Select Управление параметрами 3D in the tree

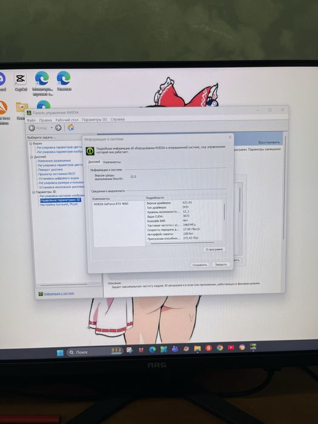[x=61, y=200]
